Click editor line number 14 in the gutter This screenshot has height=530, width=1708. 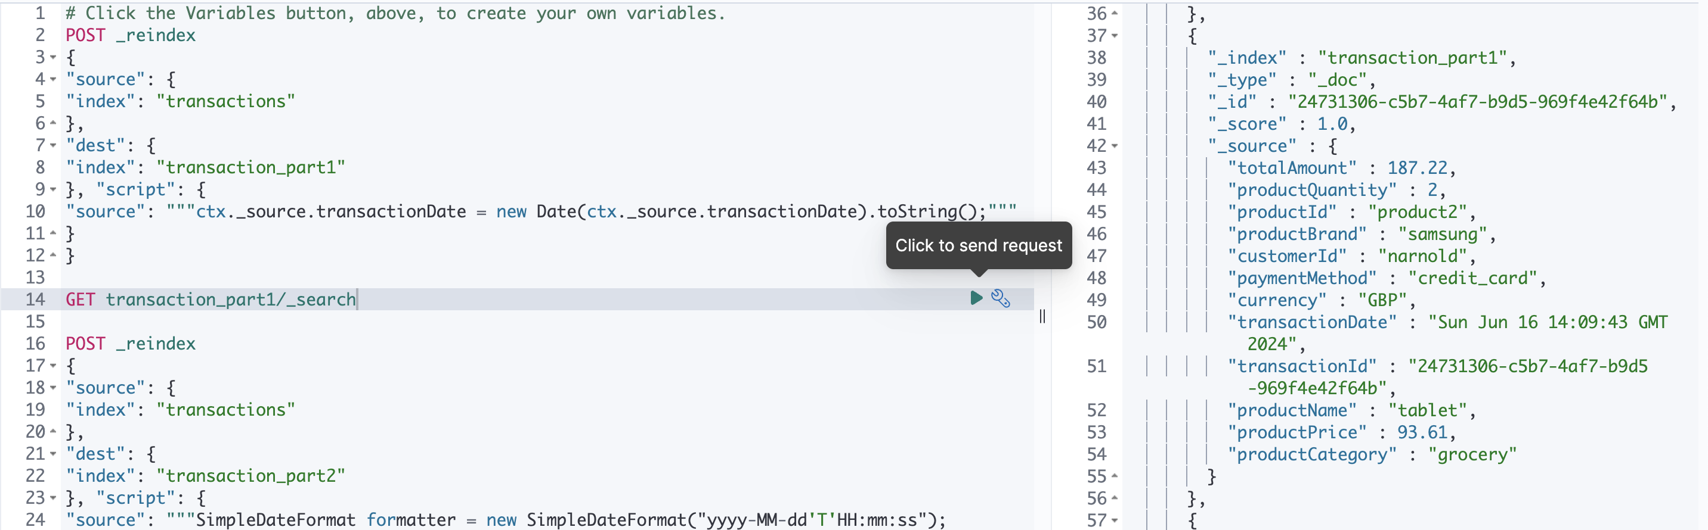[35, 299]
